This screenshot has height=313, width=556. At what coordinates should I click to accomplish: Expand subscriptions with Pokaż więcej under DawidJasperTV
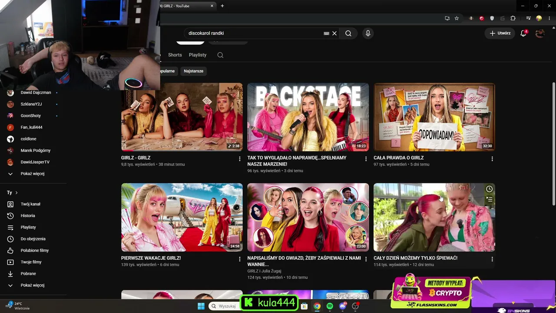(33, 173)
